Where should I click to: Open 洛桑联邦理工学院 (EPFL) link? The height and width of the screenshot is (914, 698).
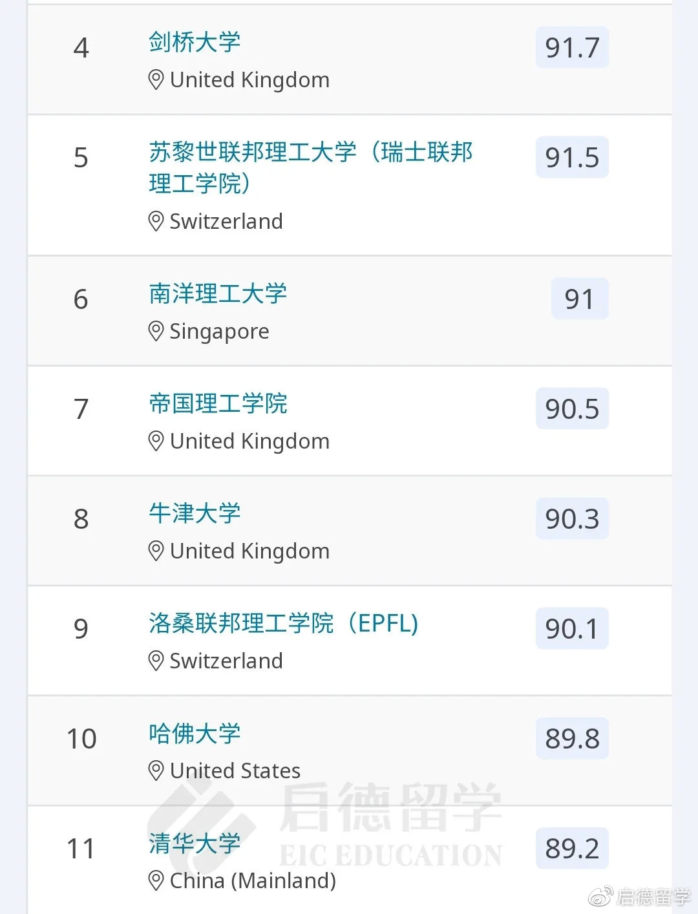(283, 624)
